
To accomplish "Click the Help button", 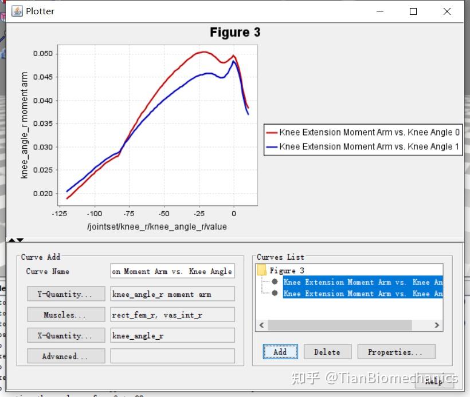I will [x=434, y=381].
